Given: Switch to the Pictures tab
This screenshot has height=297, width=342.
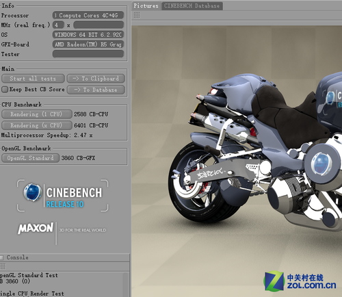Looking at the screenshot, I should coord(146,5).
